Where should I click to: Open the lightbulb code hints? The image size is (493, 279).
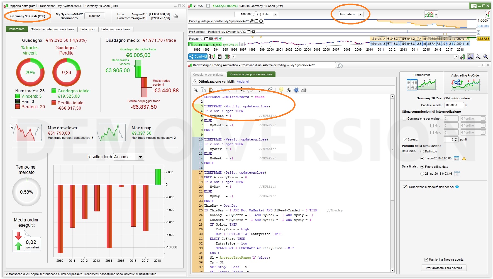point(281,90)
